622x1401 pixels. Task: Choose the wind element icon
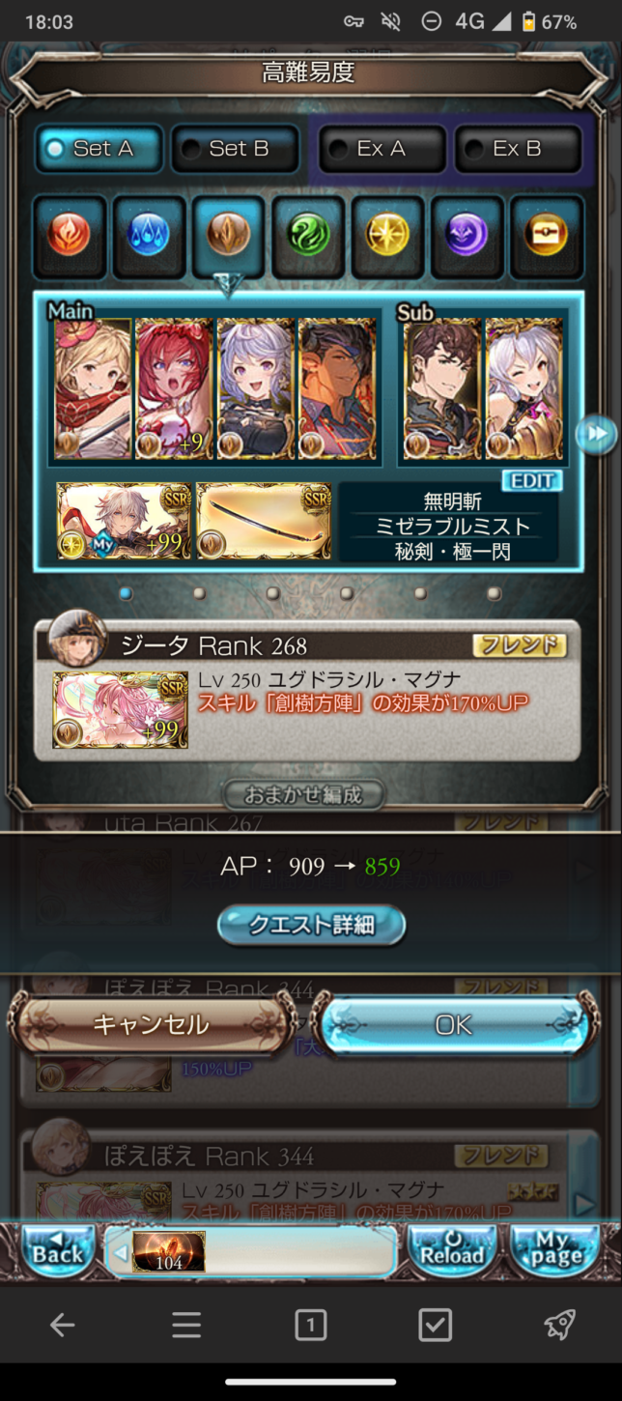click(x=308, y=235)
